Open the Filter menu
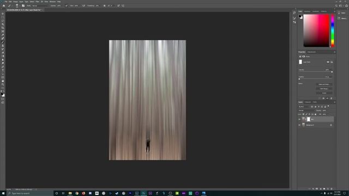 click(x=38, y=2)
